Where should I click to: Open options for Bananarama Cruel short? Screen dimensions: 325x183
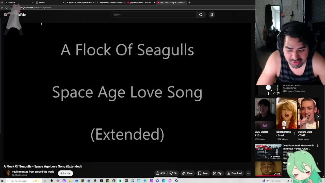[294, 133]
